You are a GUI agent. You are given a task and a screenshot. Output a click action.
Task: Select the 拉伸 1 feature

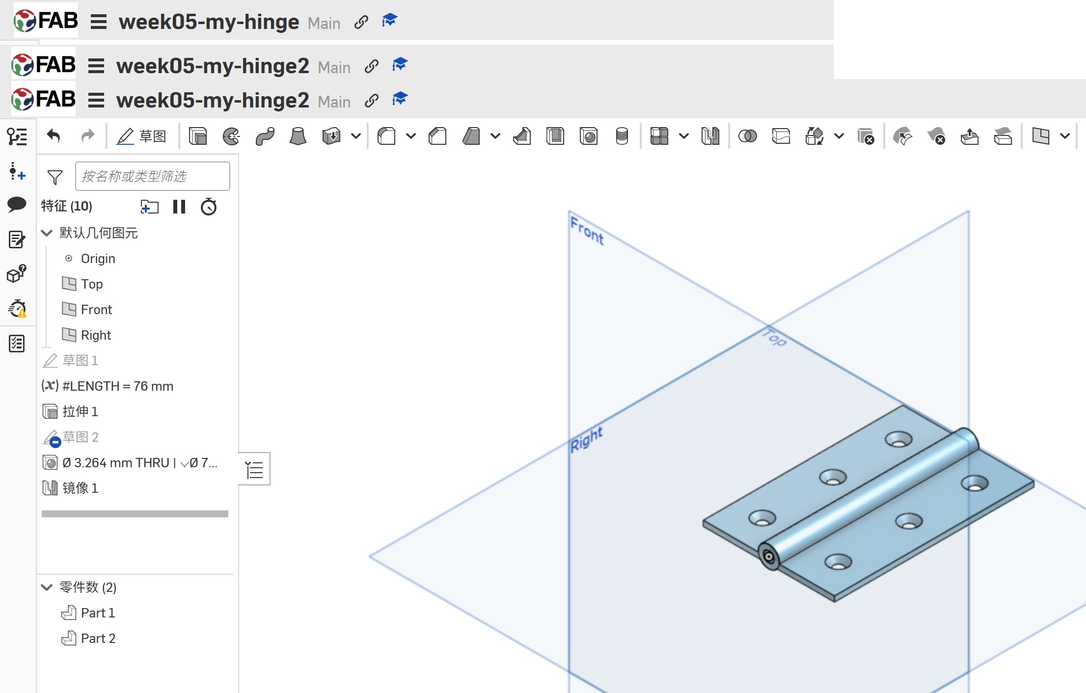pos(80,411)
